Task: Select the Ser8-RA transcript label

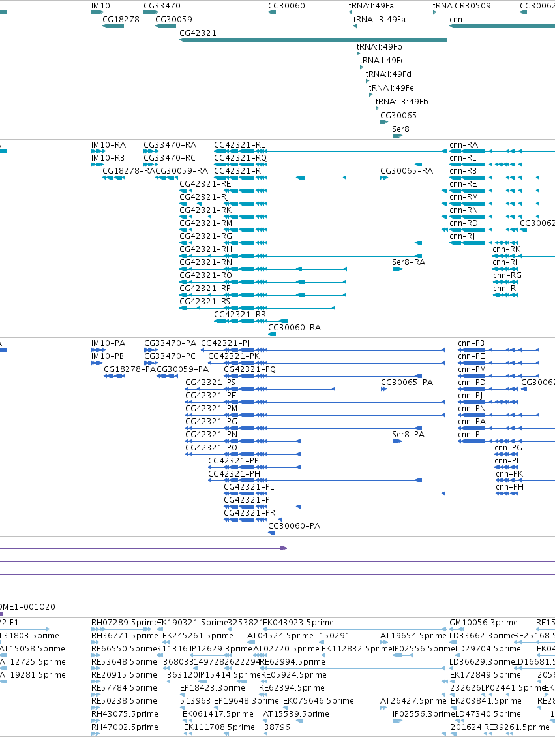Action: (408, 262)
